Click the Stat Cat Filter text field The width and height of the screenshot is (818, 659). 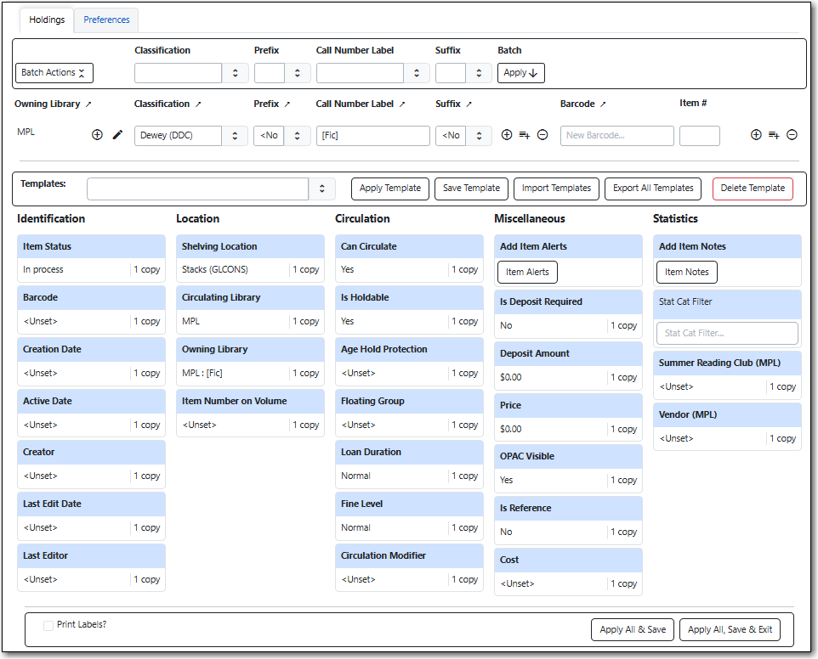[x=727, y=333]
